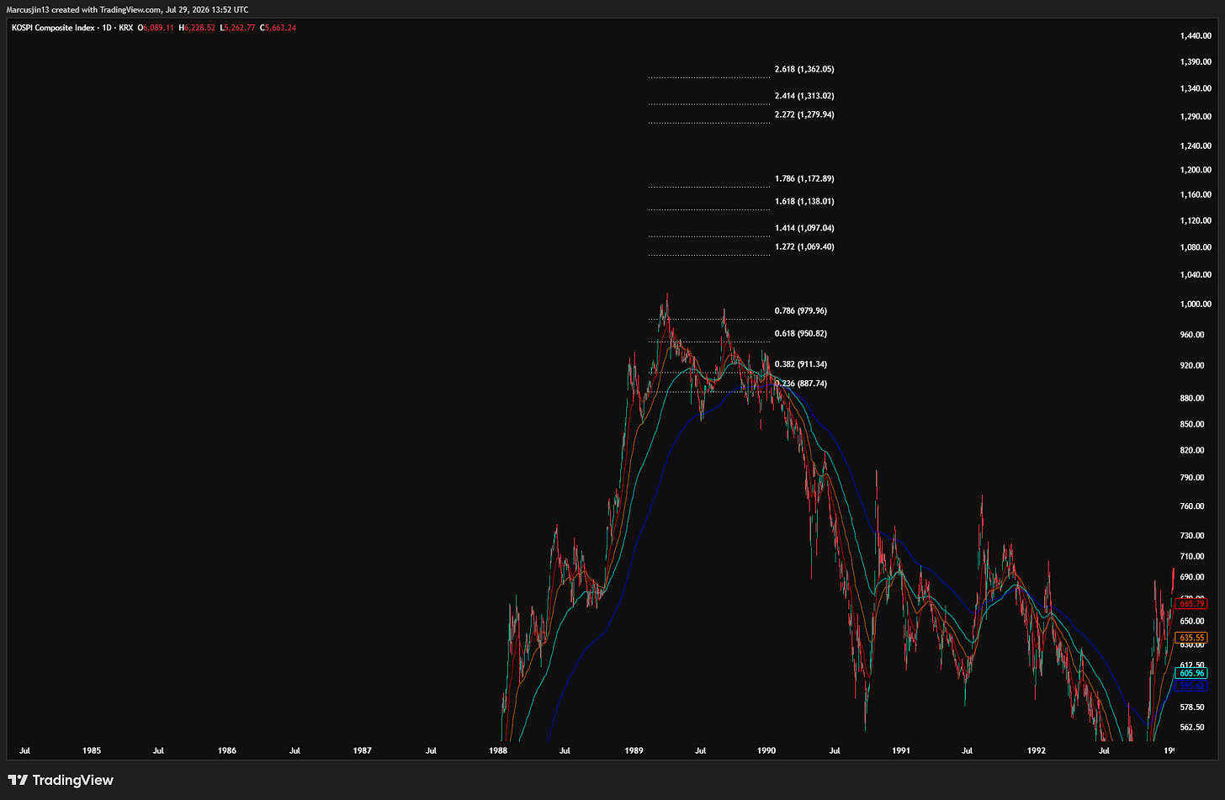1225x800 pixels.
Task: Click the orange 635.55 moving average tag
Action: pos(1192,638)
